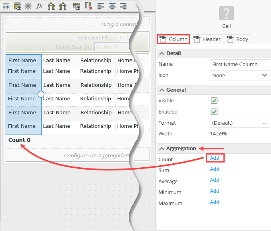Screen dimensions: 271x231
Task: Click the fx expression toolbar icon
Action: point(39,6)
